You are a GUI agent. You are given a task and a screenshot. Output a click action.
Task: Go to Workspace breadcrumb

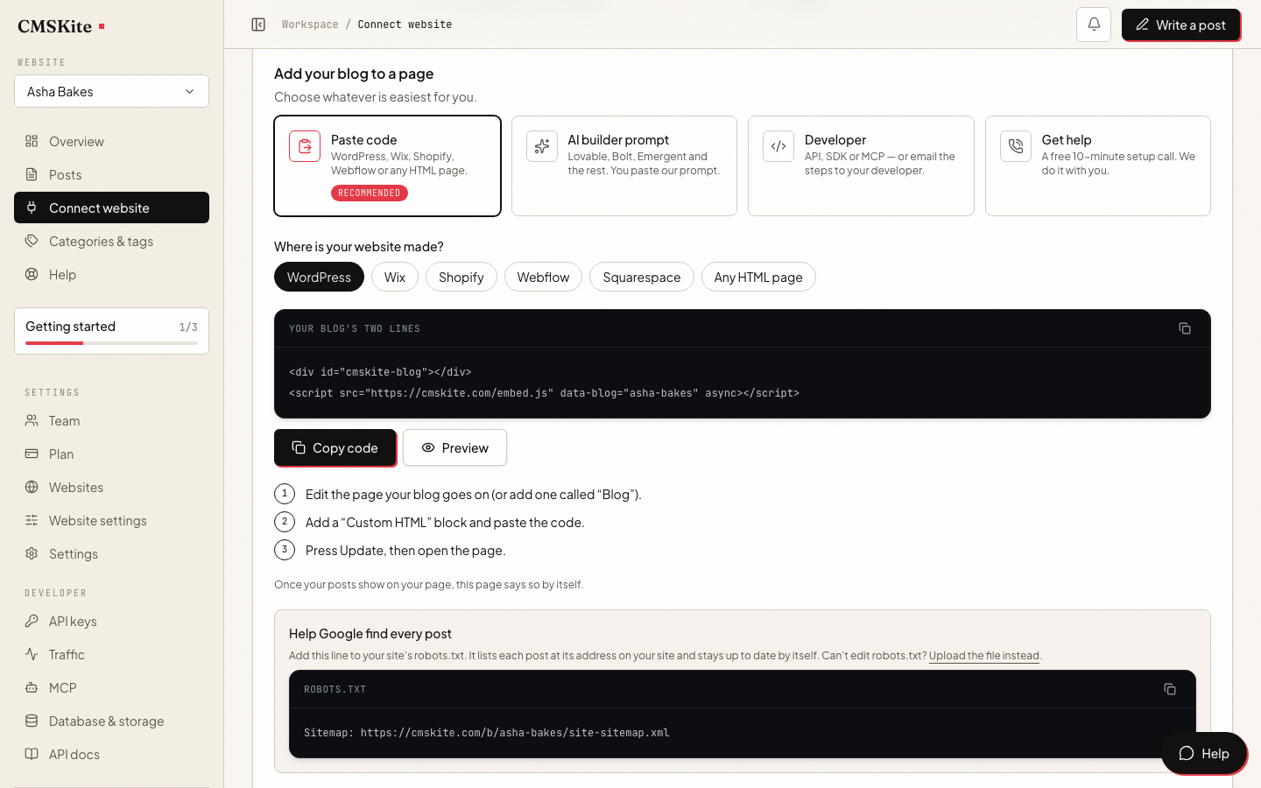coord(310,25)
